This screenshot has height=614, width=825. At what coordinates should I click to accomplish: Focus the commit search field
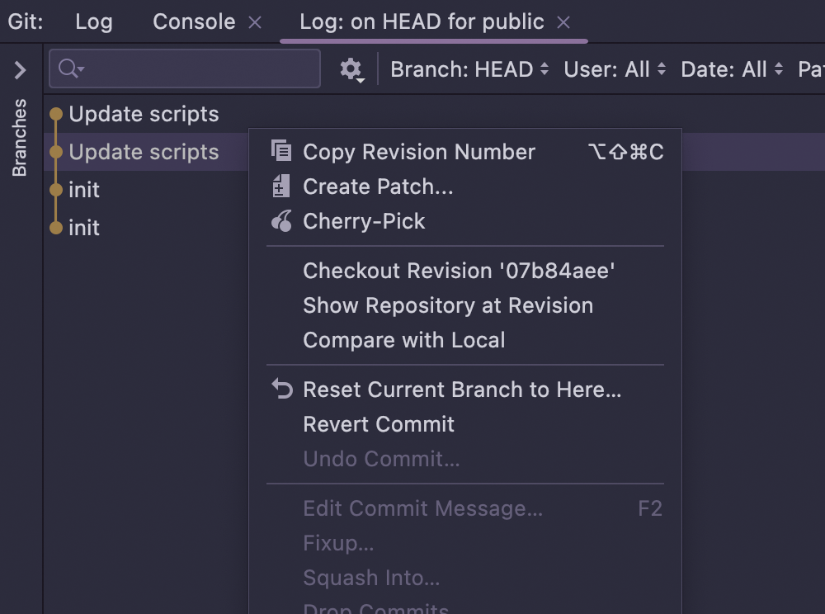point(198,69)
